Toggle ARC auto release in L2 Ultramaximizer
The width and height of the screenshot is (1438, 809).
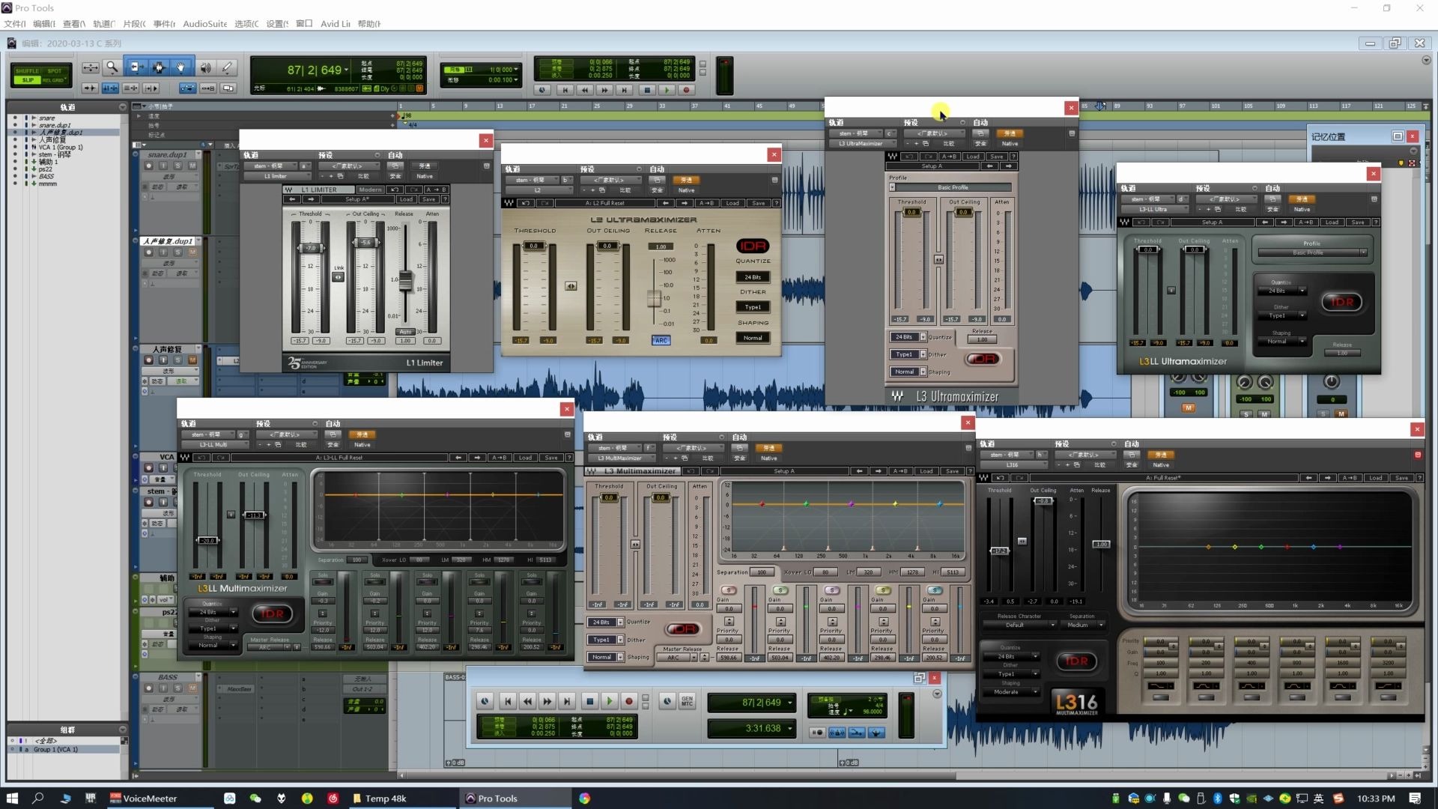(661, 340)
